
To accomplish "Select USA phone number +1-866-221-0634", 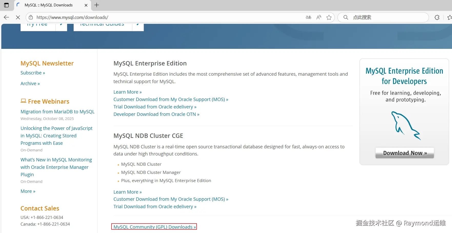I will (47, 218).
